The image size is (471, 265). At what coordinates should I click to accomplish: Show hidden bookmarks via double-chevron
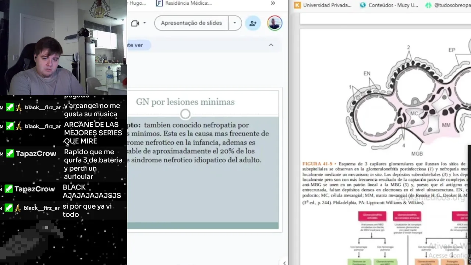coord(273,3)
